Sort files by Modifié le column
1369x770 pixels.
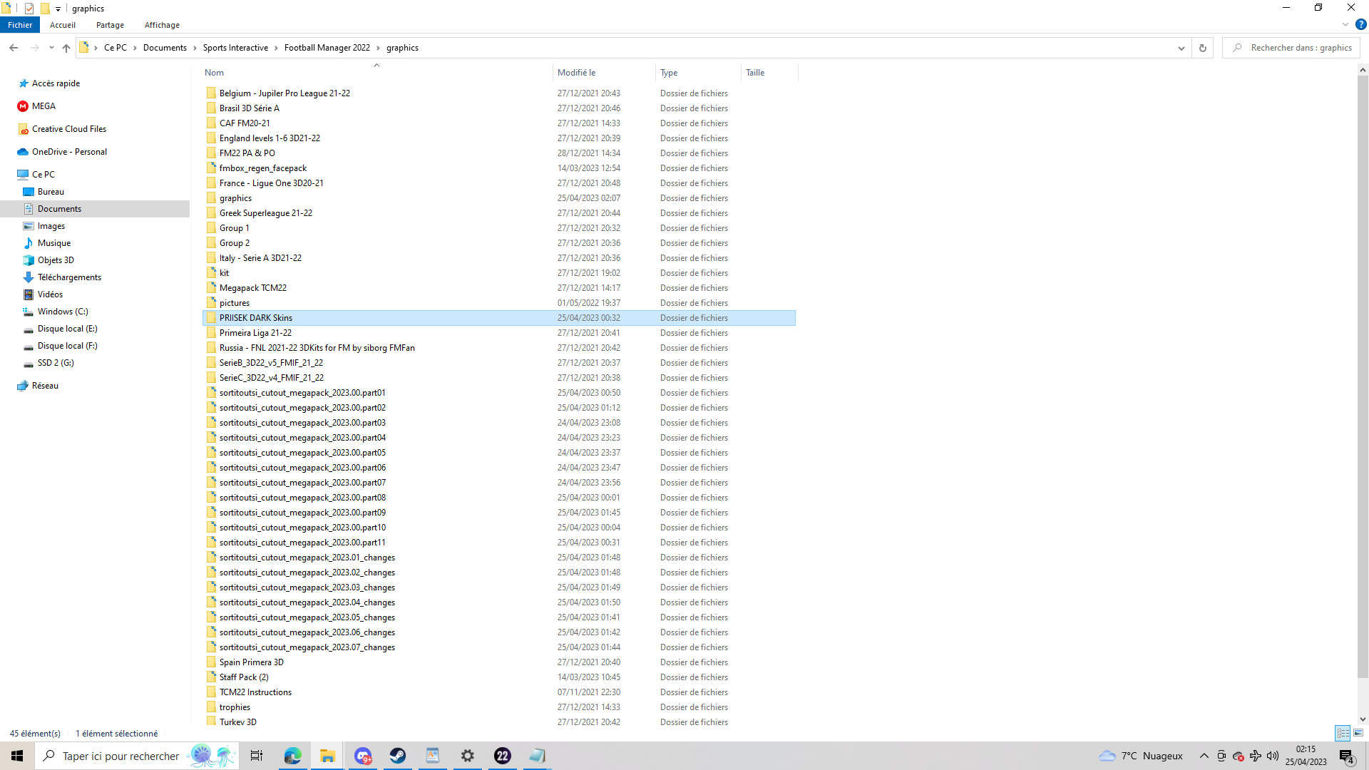point(604,73)
